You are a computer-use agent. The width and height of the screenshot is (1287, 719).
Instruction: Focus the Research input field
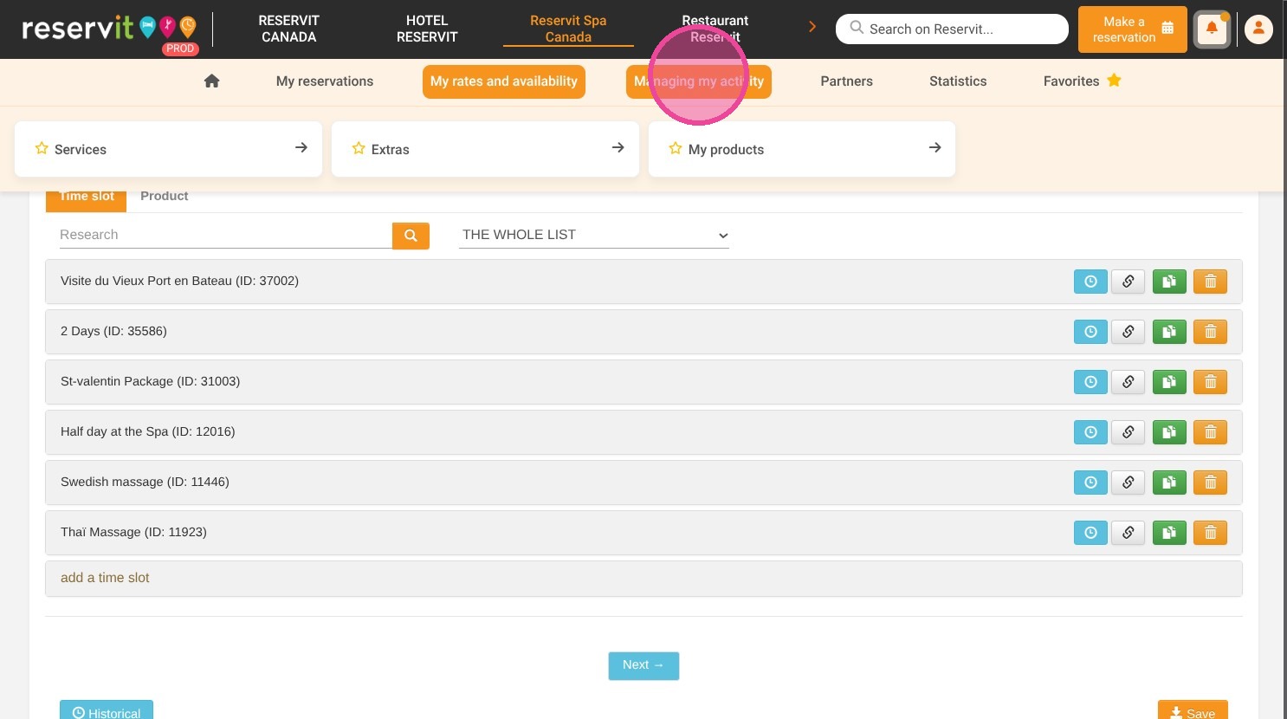[225, 235]
